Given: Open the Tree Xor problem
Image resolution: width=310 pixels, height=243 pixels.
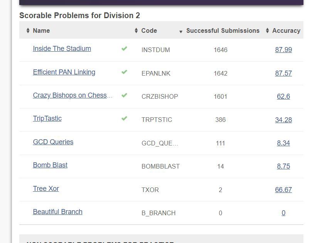Looking at the screenshot, I should (x=46, y=189).
